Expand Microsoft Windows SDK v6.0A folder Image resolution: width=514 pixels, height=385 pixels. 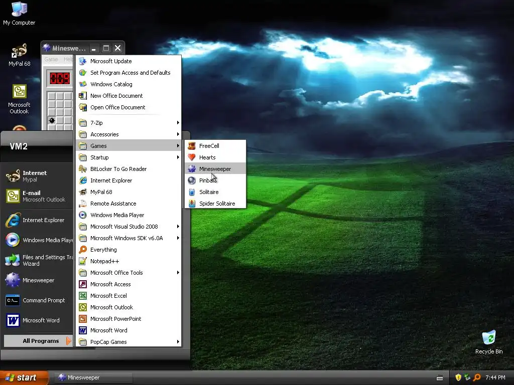pyautogui.click(x=128, y=238)
